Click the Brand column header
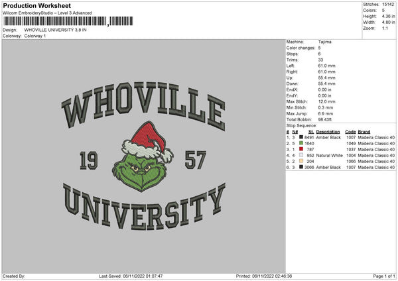 click(364, 132)
